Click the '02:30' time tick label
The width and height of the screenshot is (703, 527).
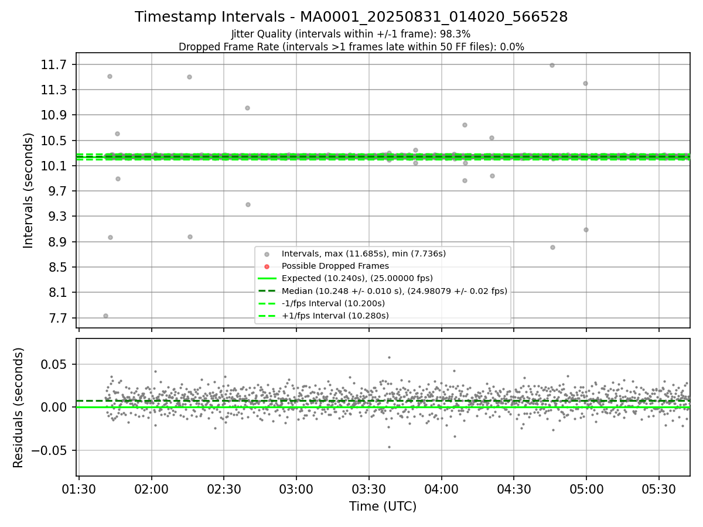[224, 488]
